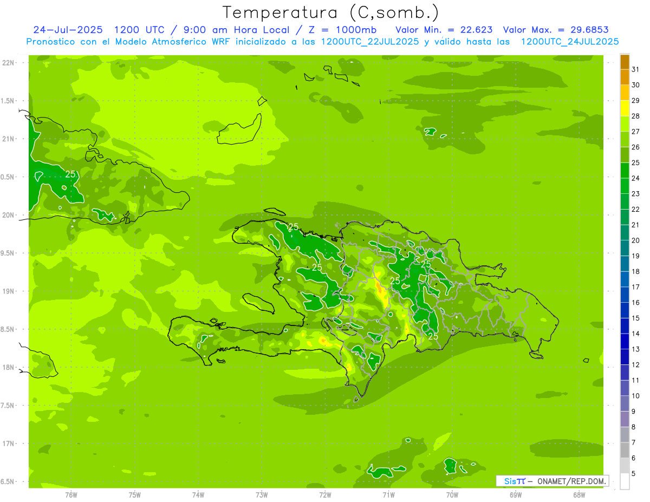Pick the gray legend band between 6 and 7
The width and height of the screenshot is (650, 502).
[625, 451]
